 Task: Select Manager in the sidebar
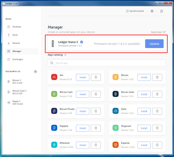pyautogui.click(x=21, y=51)
